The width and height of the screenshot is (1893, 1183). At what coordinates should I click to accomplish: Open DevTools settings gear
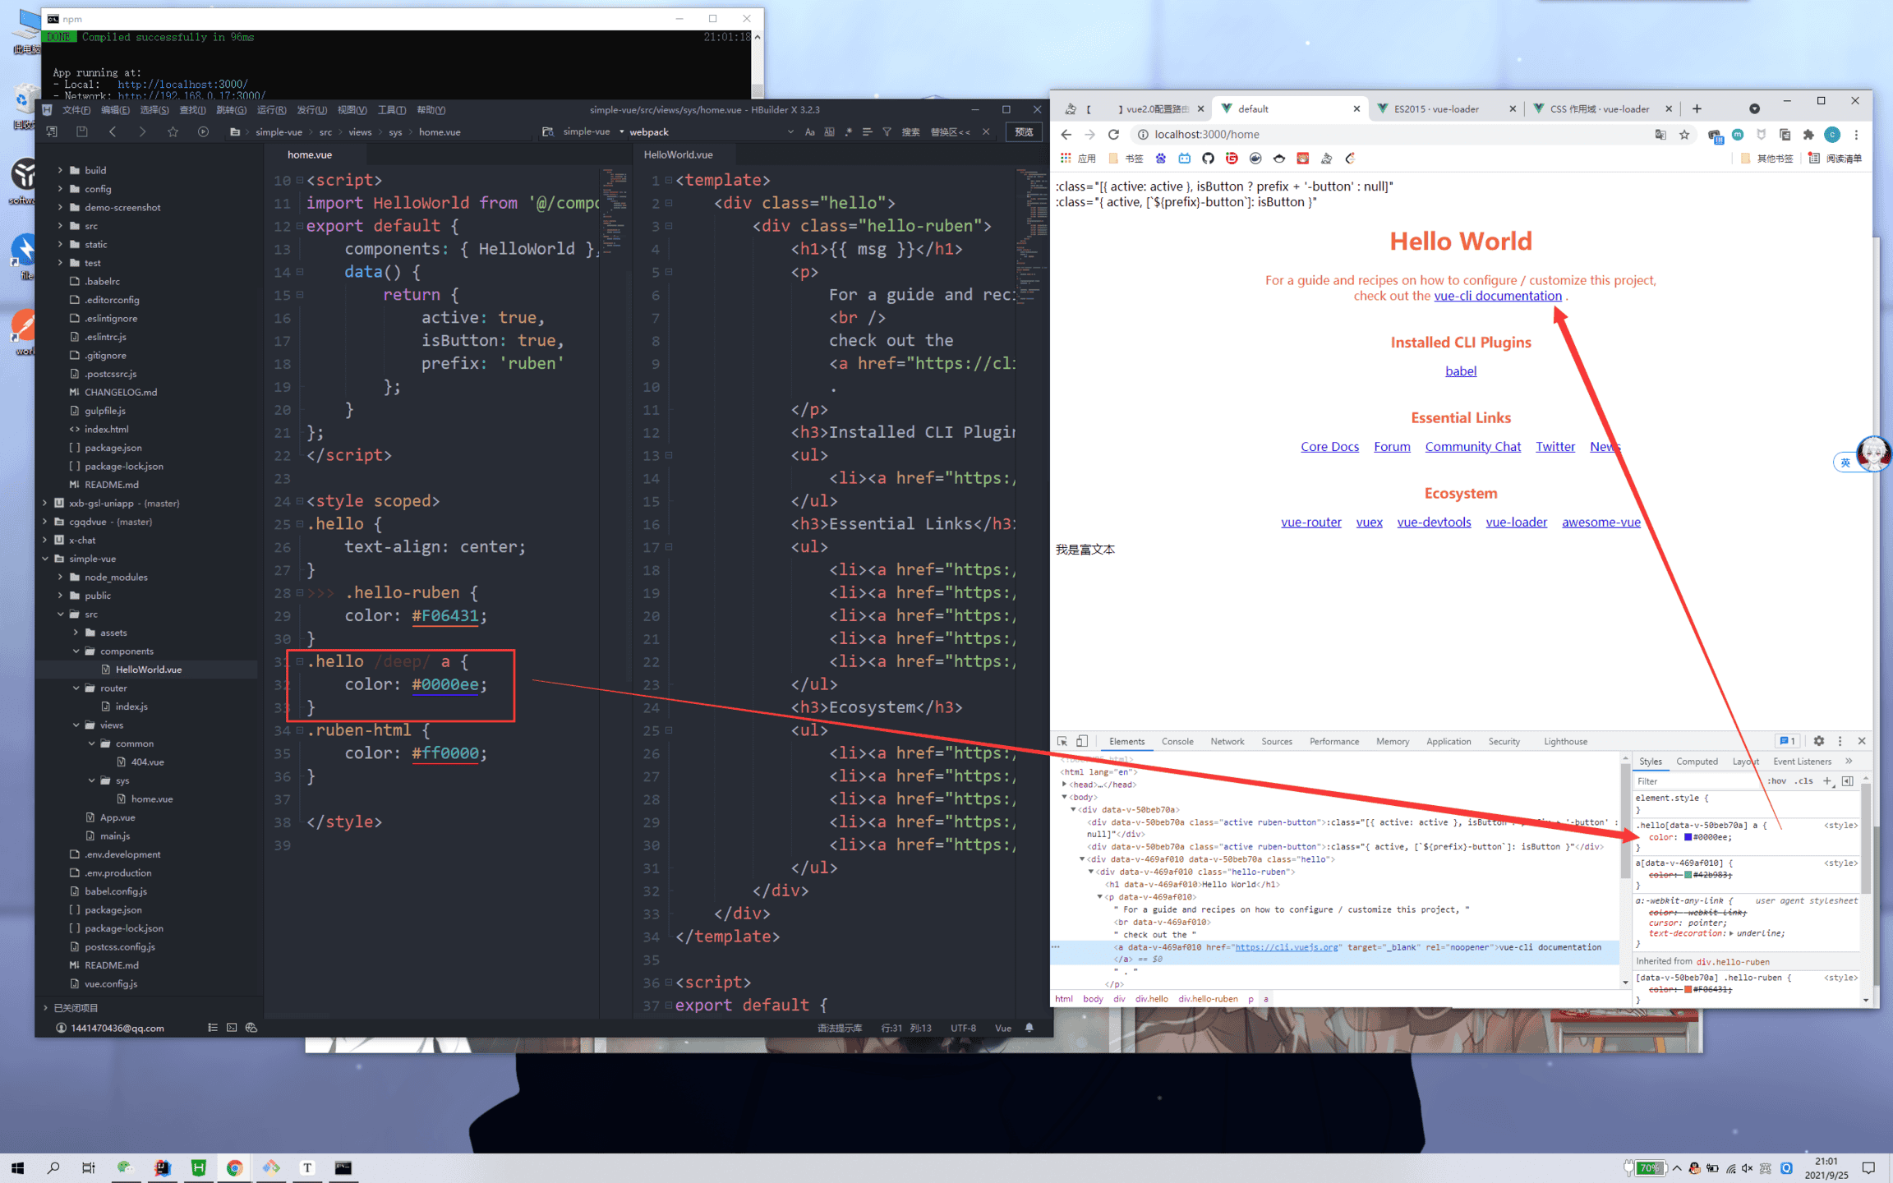tap(1818, 741)
